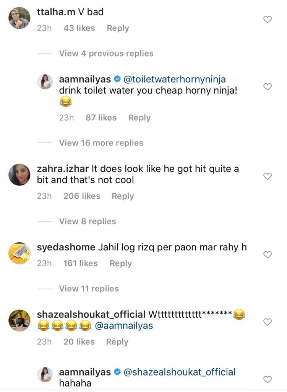Reply to zahra.izhar's comment

(123, 196)
